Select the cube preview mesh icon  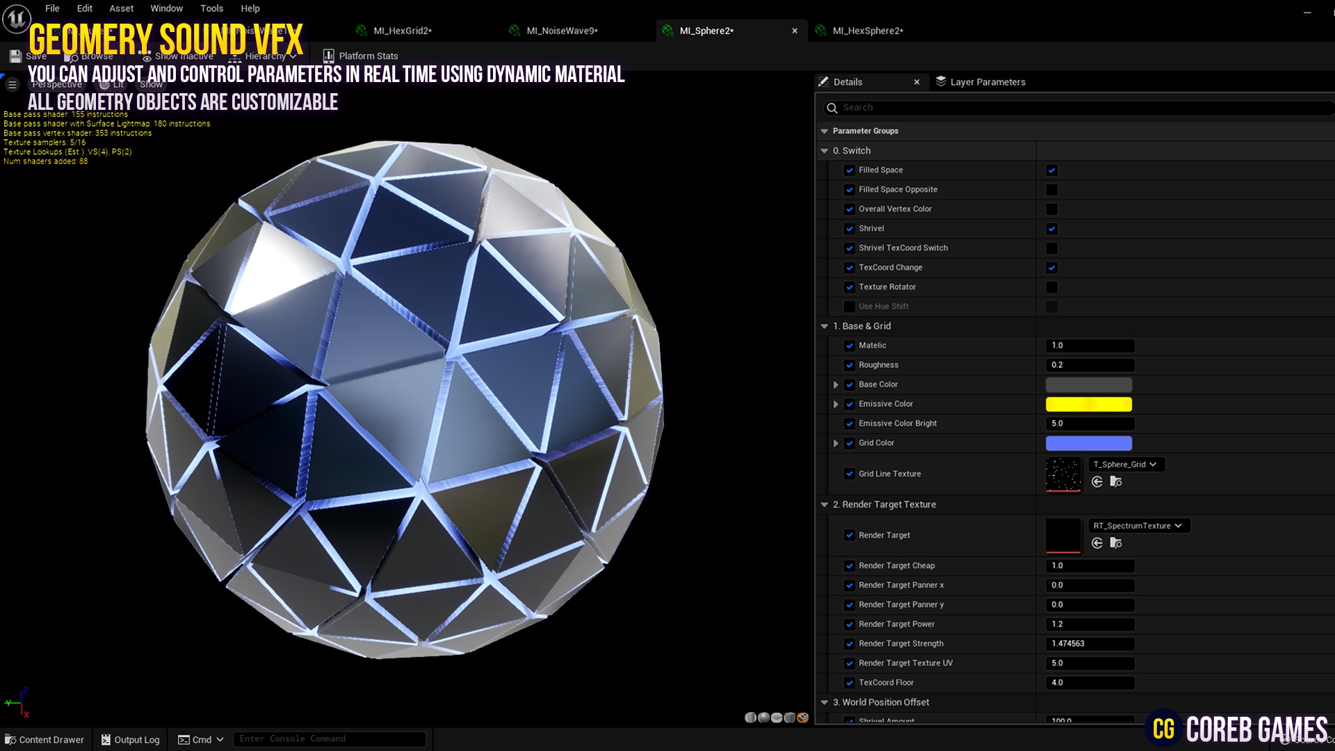(x=790, y=717)
